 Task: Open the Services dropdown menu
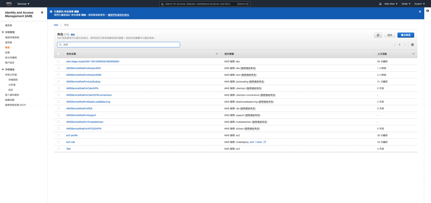pos(24,4)
